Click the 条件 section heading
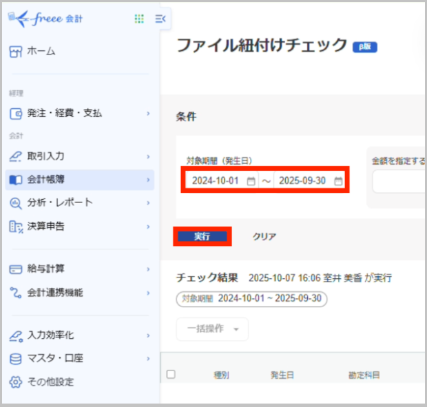427x407 pixels. click(186, 117)
